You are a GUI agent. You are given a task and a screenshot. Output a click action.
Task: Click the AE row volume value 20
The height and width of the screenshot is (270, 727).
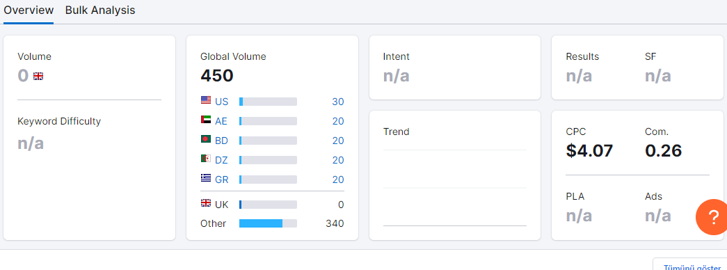(338, 121)
